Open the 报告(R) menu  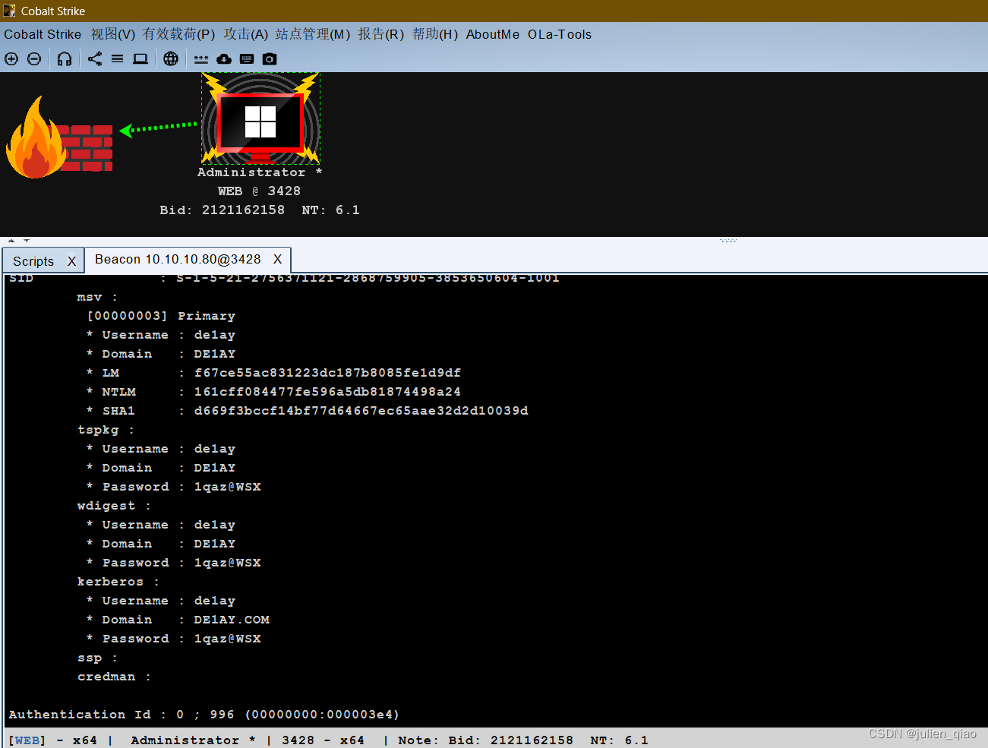click(381, 34)
